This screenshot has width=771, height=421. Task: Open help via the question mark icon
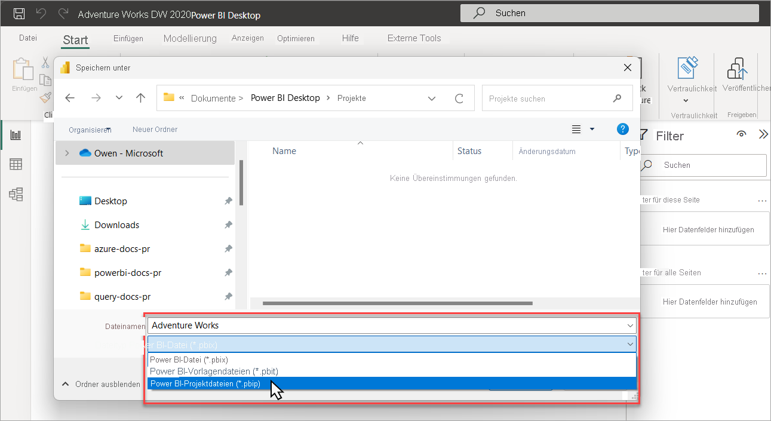click(x=623, y=129)
